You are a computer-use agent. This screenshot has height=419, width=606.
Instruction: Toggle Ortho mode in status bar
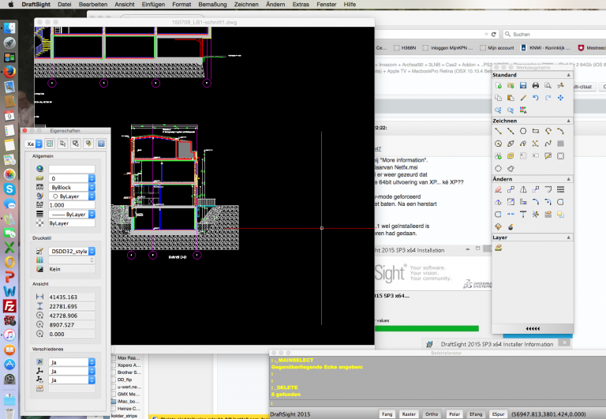(x=432, y=413)
